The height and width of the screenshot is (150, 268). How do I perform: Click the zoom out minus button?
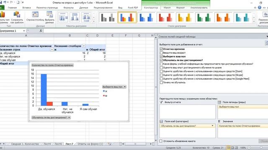point(249,148)
